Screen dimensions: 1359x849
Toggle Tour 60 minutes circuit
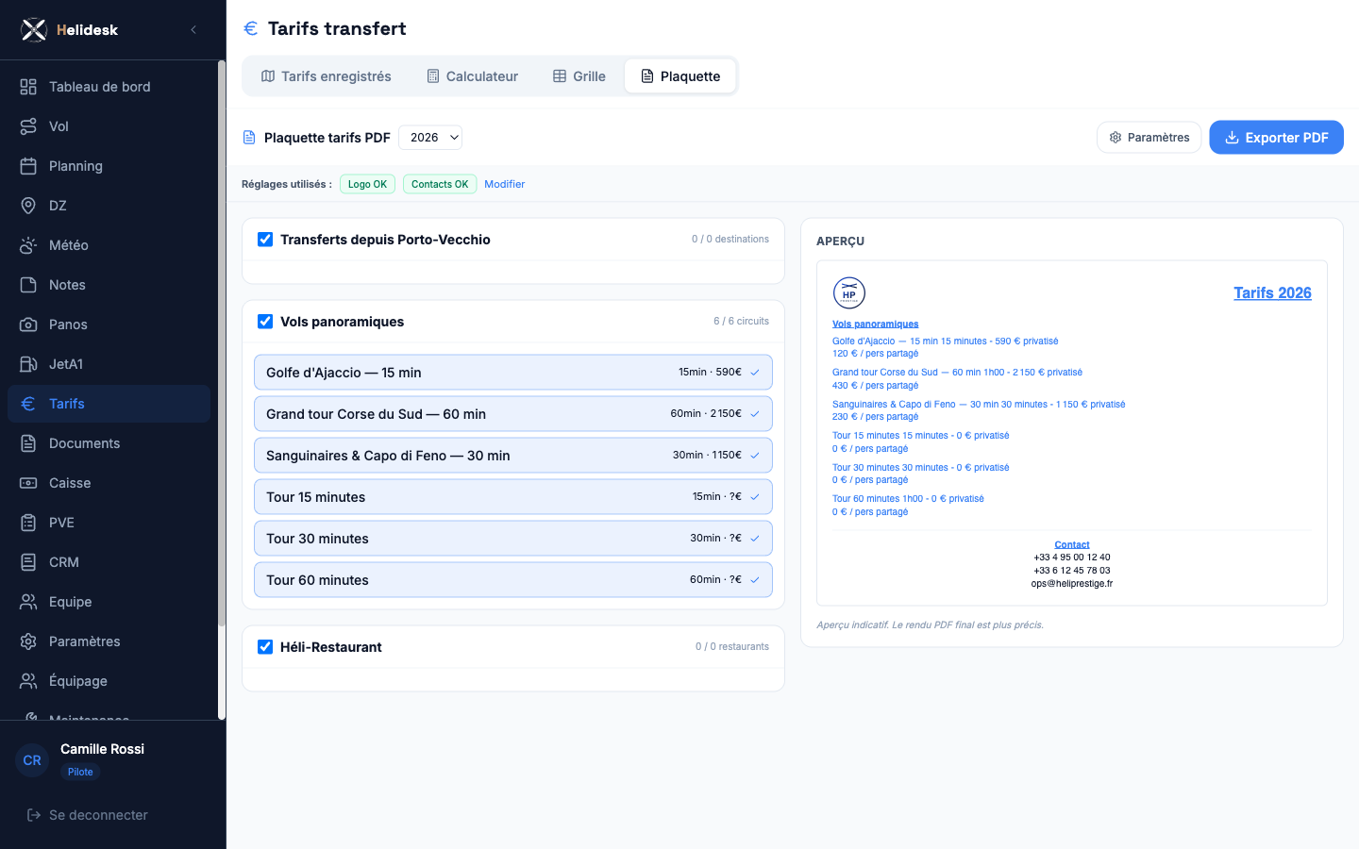(513, 580)
